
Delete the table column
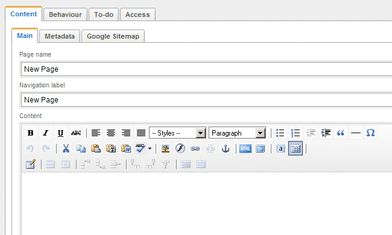tap(165, 164)
